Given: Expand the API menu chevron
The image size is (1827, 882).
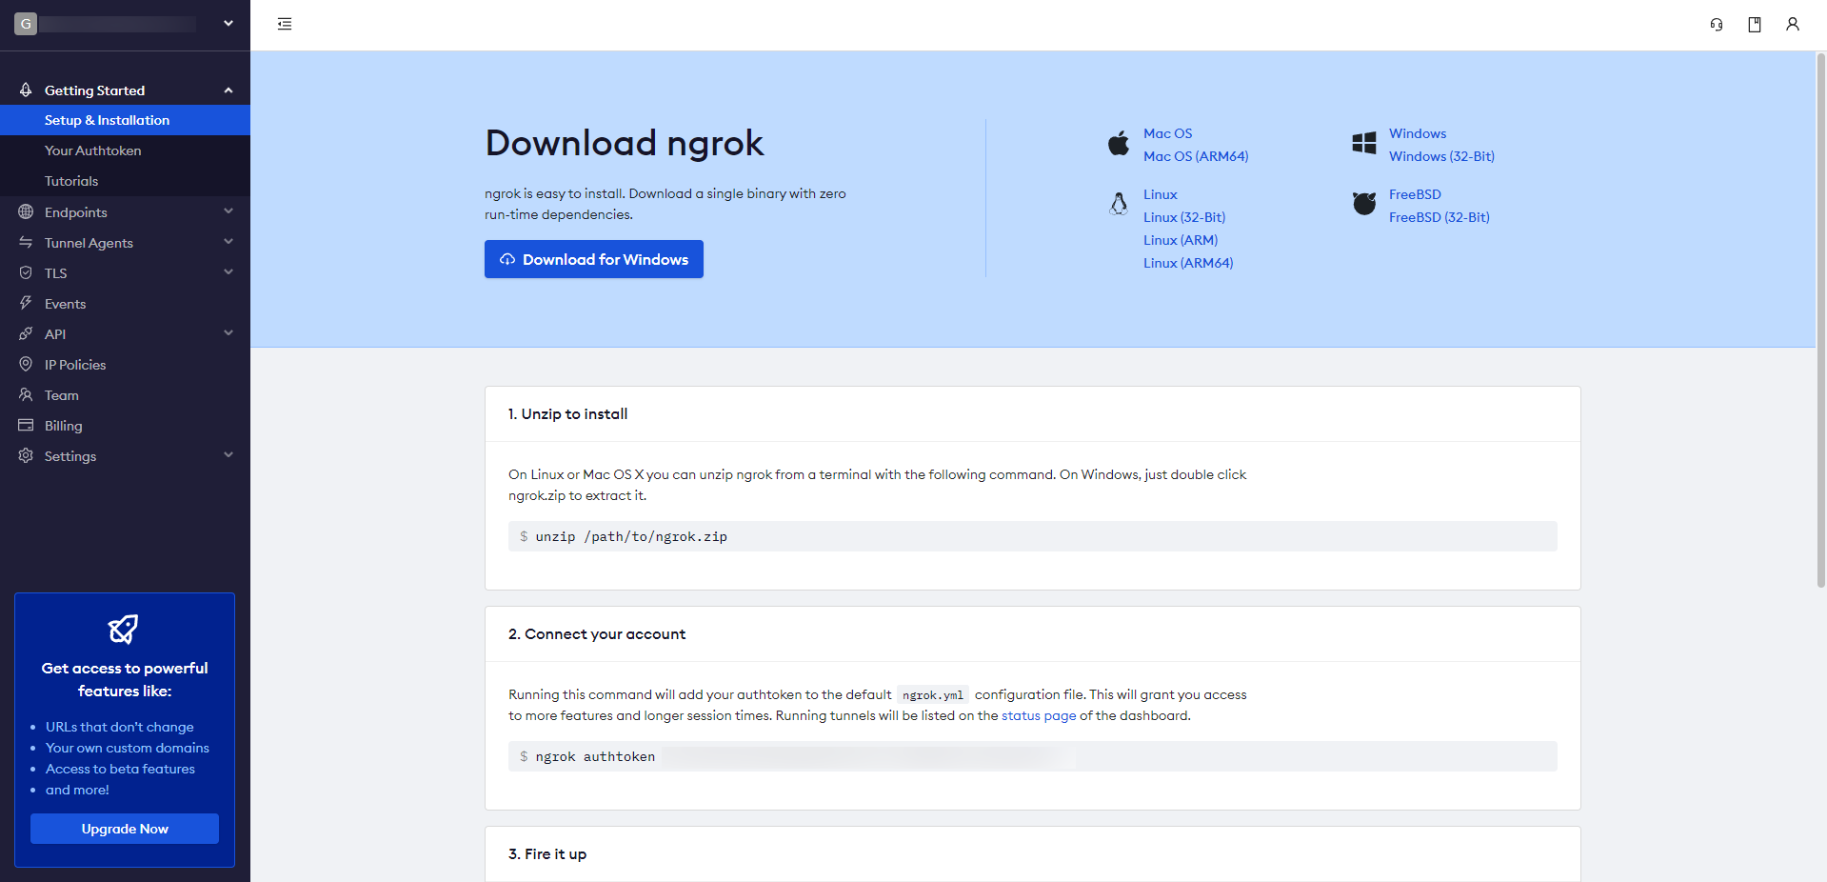Looking at the screenshot, I should pos(228,332).
